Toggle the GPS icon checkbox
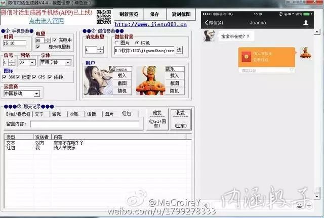324x218 pixels. (34, 77)
